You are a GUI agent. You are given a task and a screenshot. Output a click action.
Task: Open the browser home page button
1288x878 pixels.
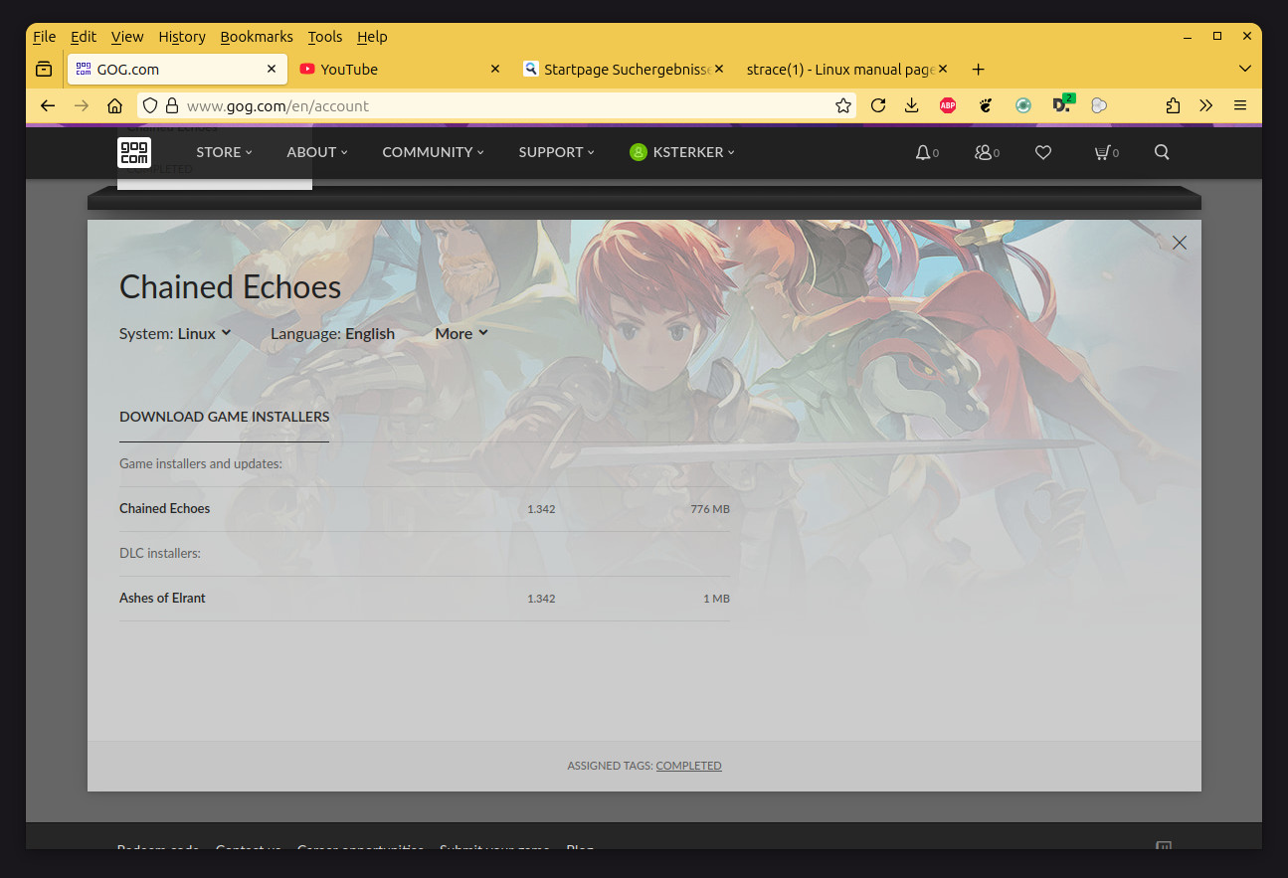coord(115,105)
